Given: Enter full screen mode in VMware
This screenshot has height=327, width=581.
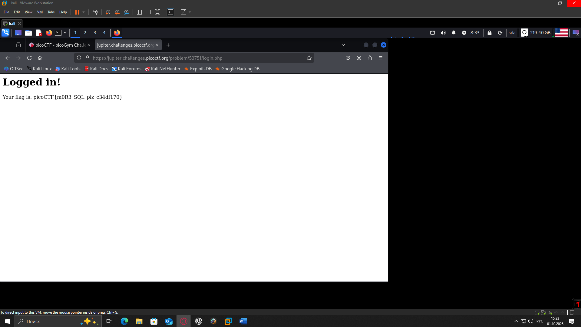Looking at the screenshot, I should tap(157, 12).
